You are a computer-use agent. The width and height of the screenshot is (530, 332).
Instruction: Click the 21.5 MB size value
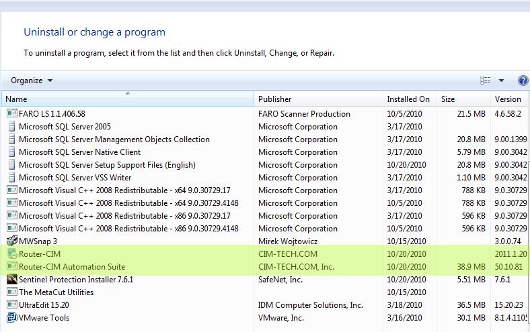(471, 114)
